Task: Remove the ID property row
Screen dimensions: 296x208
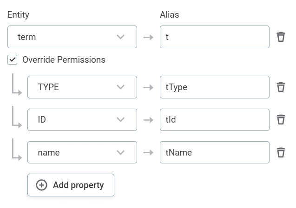Action: click(x=281, y=120)
